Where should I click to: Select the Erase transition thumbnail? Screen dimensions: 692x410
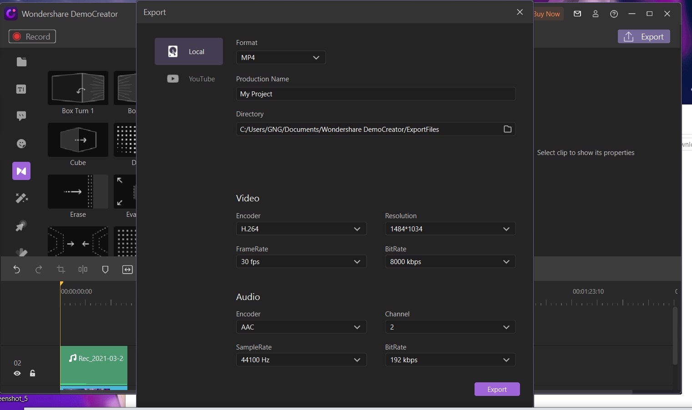tap(78, 191)
